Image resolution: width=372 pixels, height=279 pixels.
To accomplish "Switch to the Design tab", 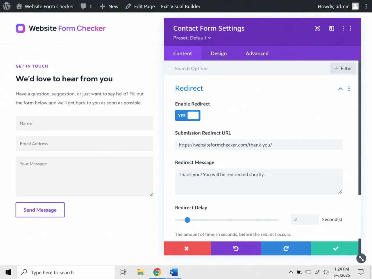I will click(x=219, y=53).
